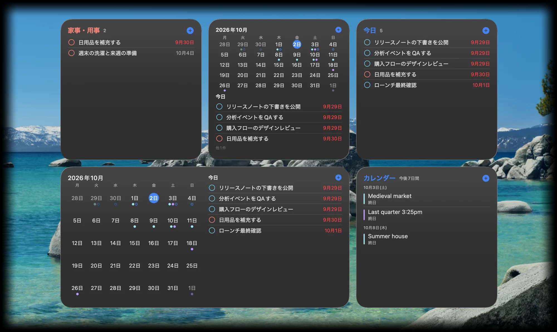557x332 pixels.
Task: Select 29日 of September in the large calendar
Action: point(96,198)
